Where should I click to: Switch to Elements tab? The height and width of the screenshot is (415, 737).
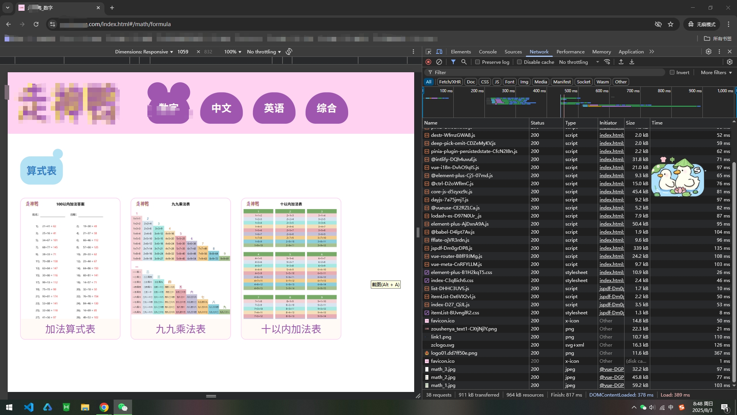(x=461, y=51)
